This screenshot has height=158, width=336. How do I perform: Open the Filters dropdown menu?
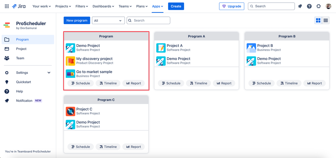[x=82, y=6]
